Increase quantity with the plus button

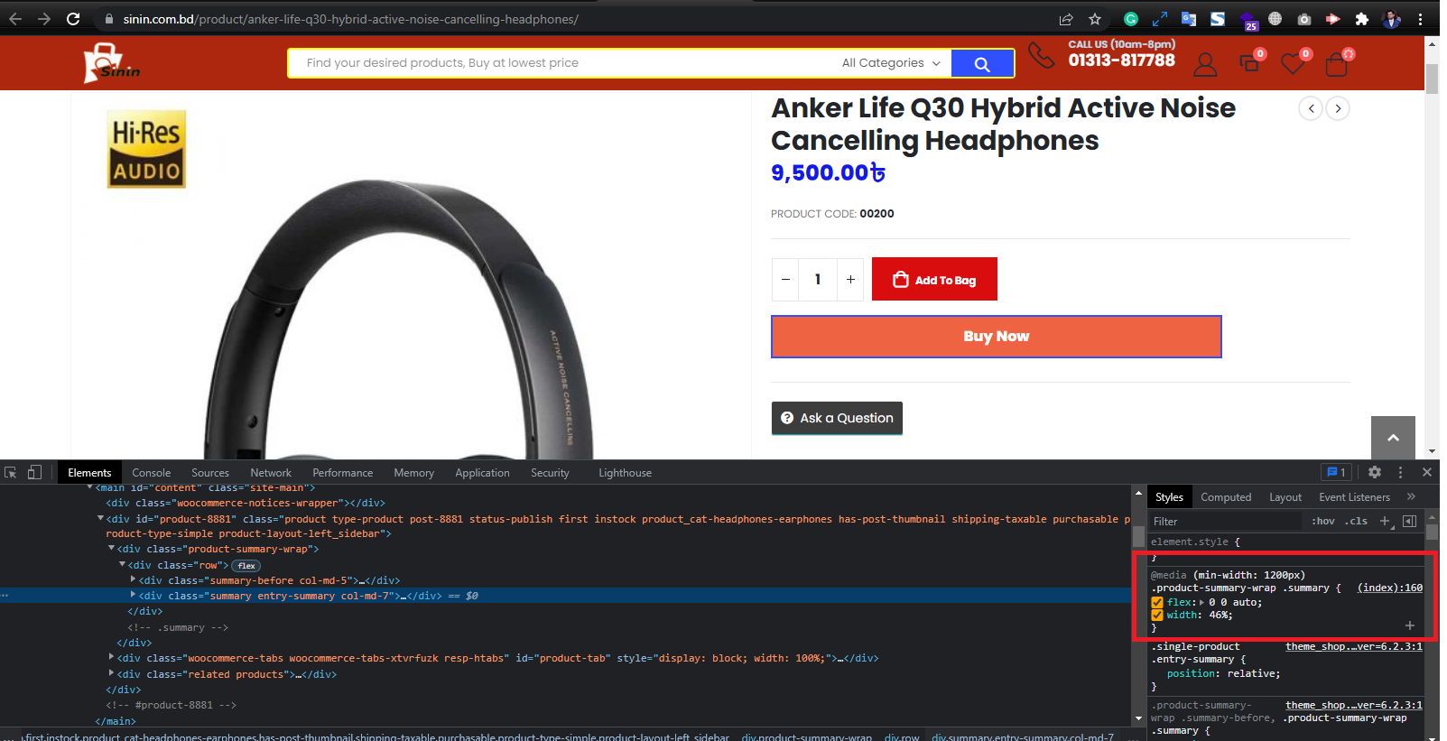(x=850, y=279)
